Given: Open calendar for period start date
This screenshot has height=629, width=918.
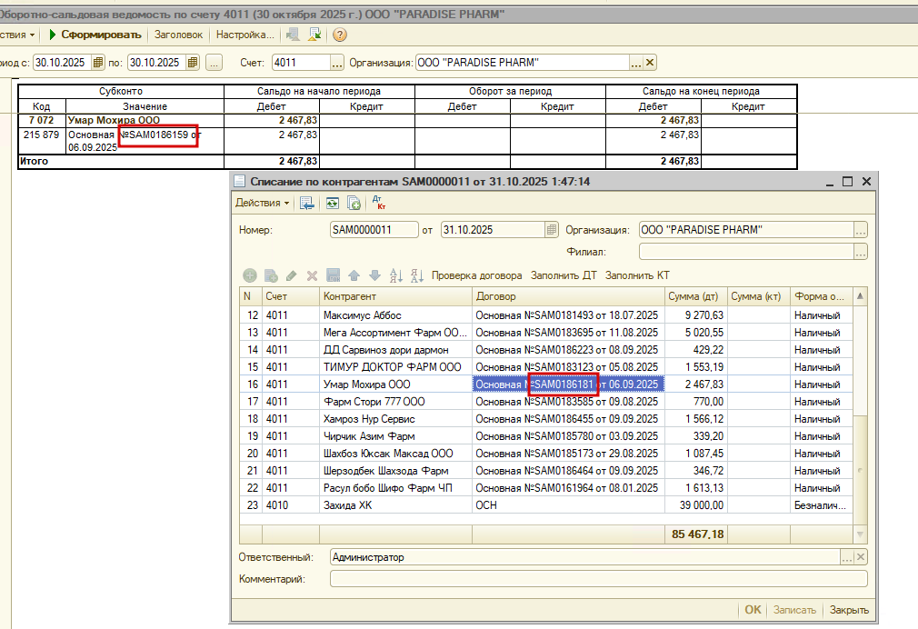Looking at the screenshot, I should (x=98, y=63).
